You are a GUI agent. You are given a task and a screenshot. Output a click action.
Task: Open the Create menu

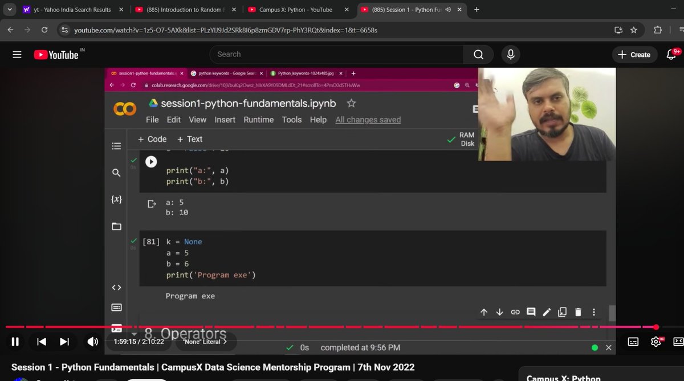pos(634,55)
